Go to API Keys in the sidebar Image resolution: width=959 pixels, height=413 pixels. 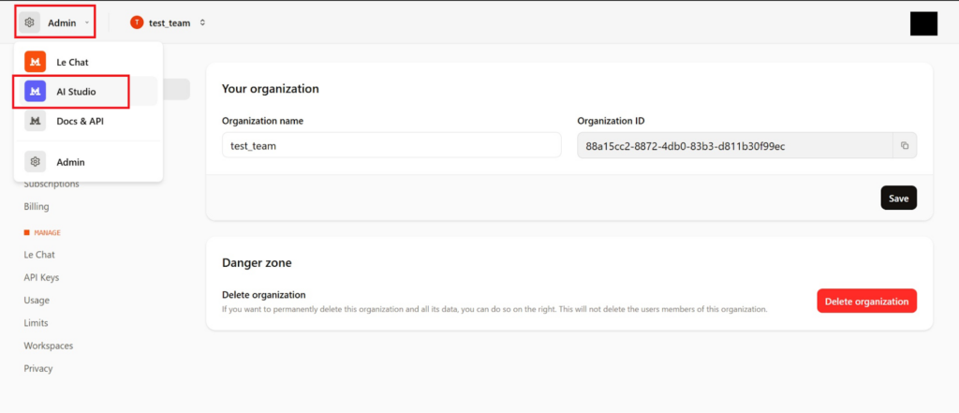[41, 277]
